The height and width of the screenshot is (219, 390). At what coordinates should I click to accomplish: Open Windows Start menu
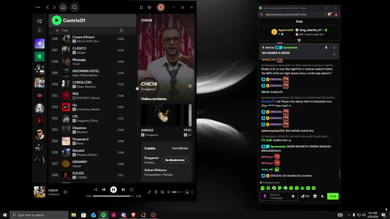[x=5, y=215]
